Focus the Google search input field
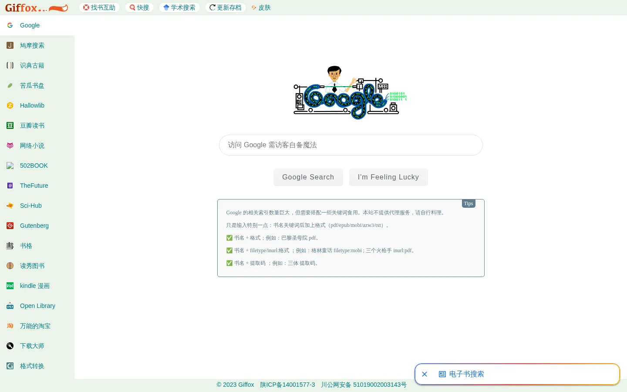Viewport: 627px width, 392px height. [351, 145]
